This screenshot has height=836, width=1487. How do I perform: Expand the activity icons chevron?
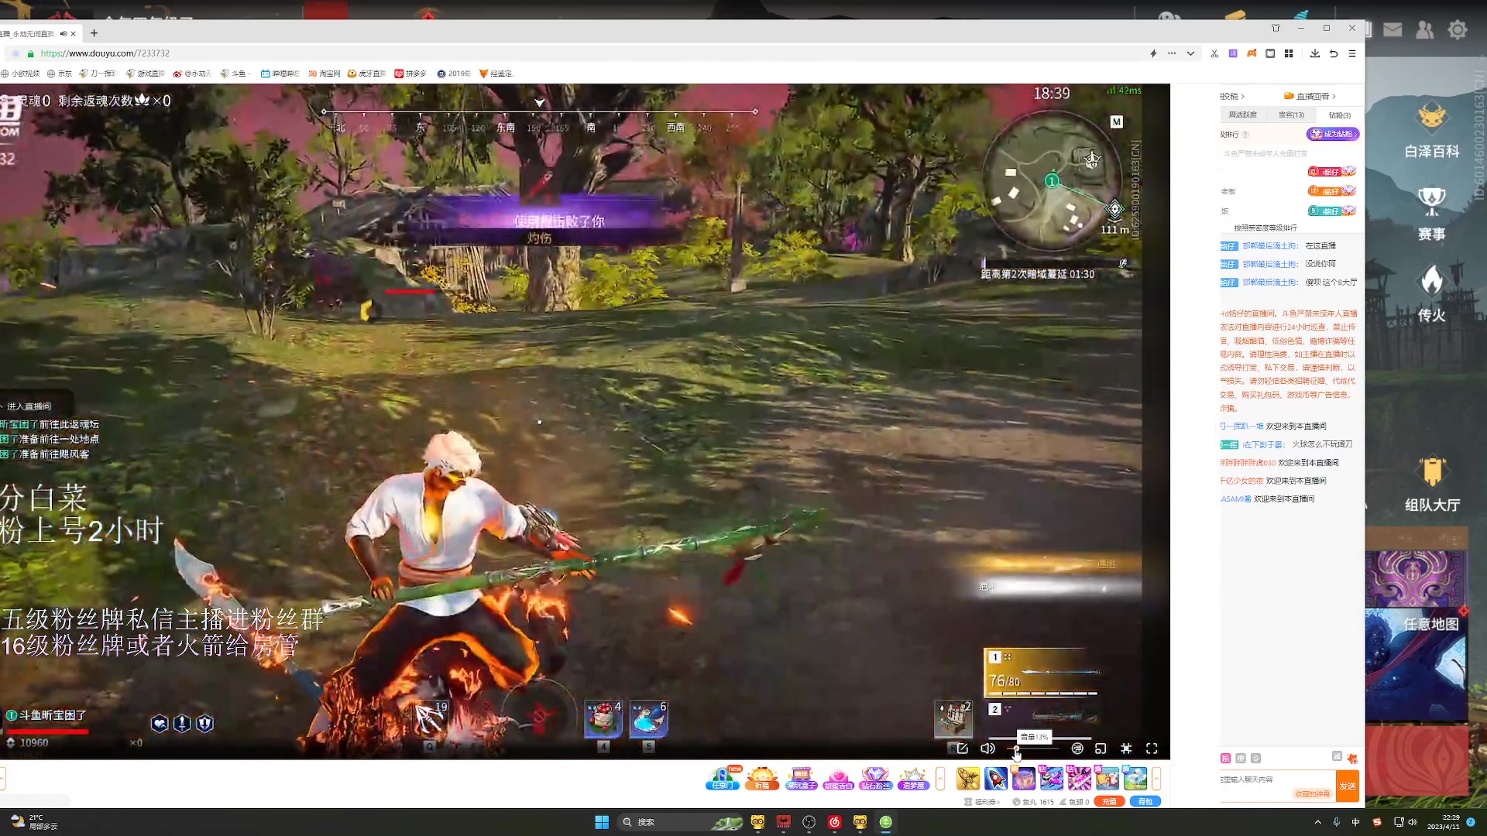pos(940,778)
